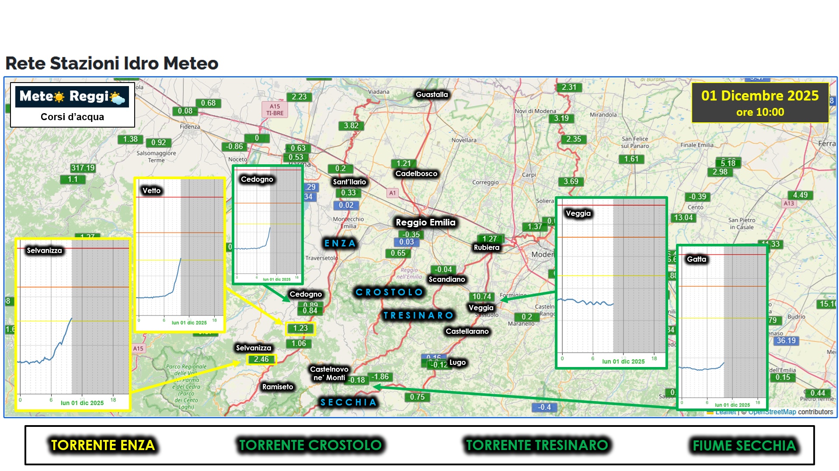This screenshot has width=839, height=471.
Task: Click the 01 Dicembre 2025 date box
Action: [x=759, y=103]
